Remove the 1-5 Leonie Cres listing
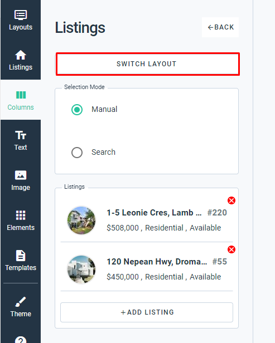This screenshot has width=275, height=343. (231, 200)
